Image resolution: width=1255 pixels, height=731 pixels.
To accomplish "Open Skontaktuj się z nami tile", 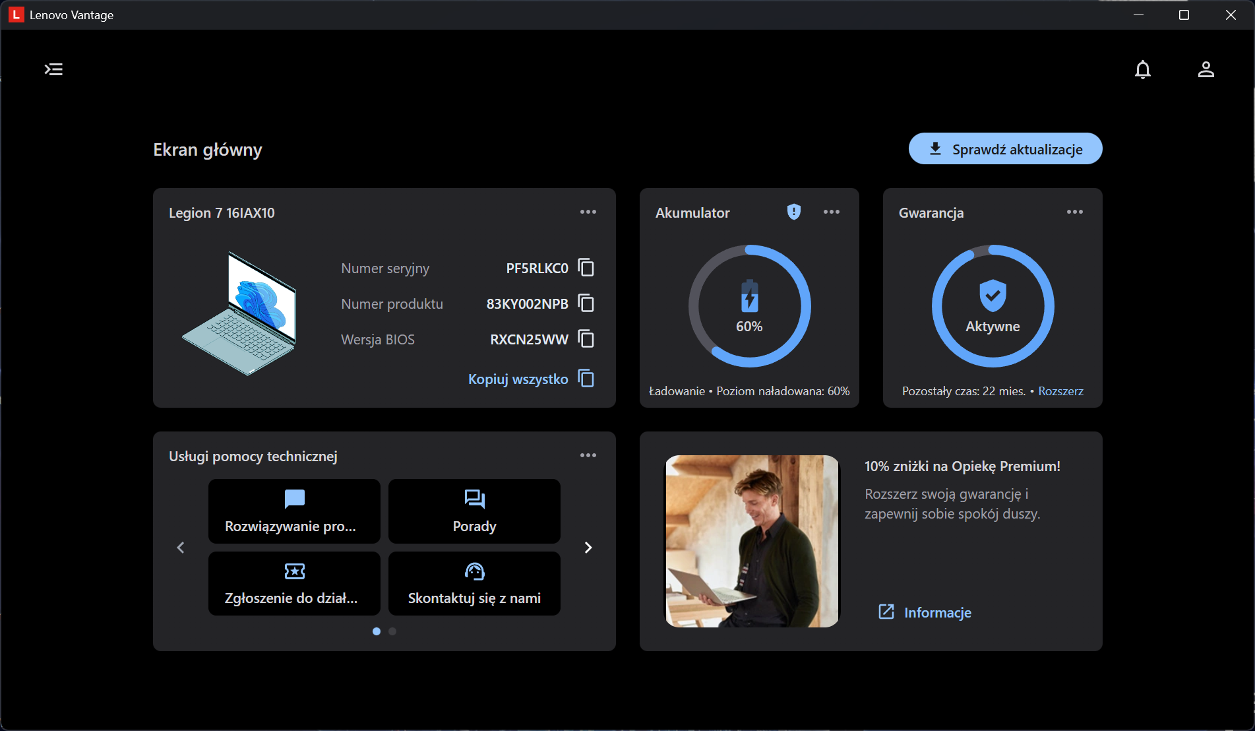I will (474, 584).
